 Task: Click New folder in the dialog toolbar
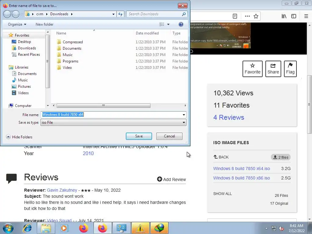(x=44, y=24)
